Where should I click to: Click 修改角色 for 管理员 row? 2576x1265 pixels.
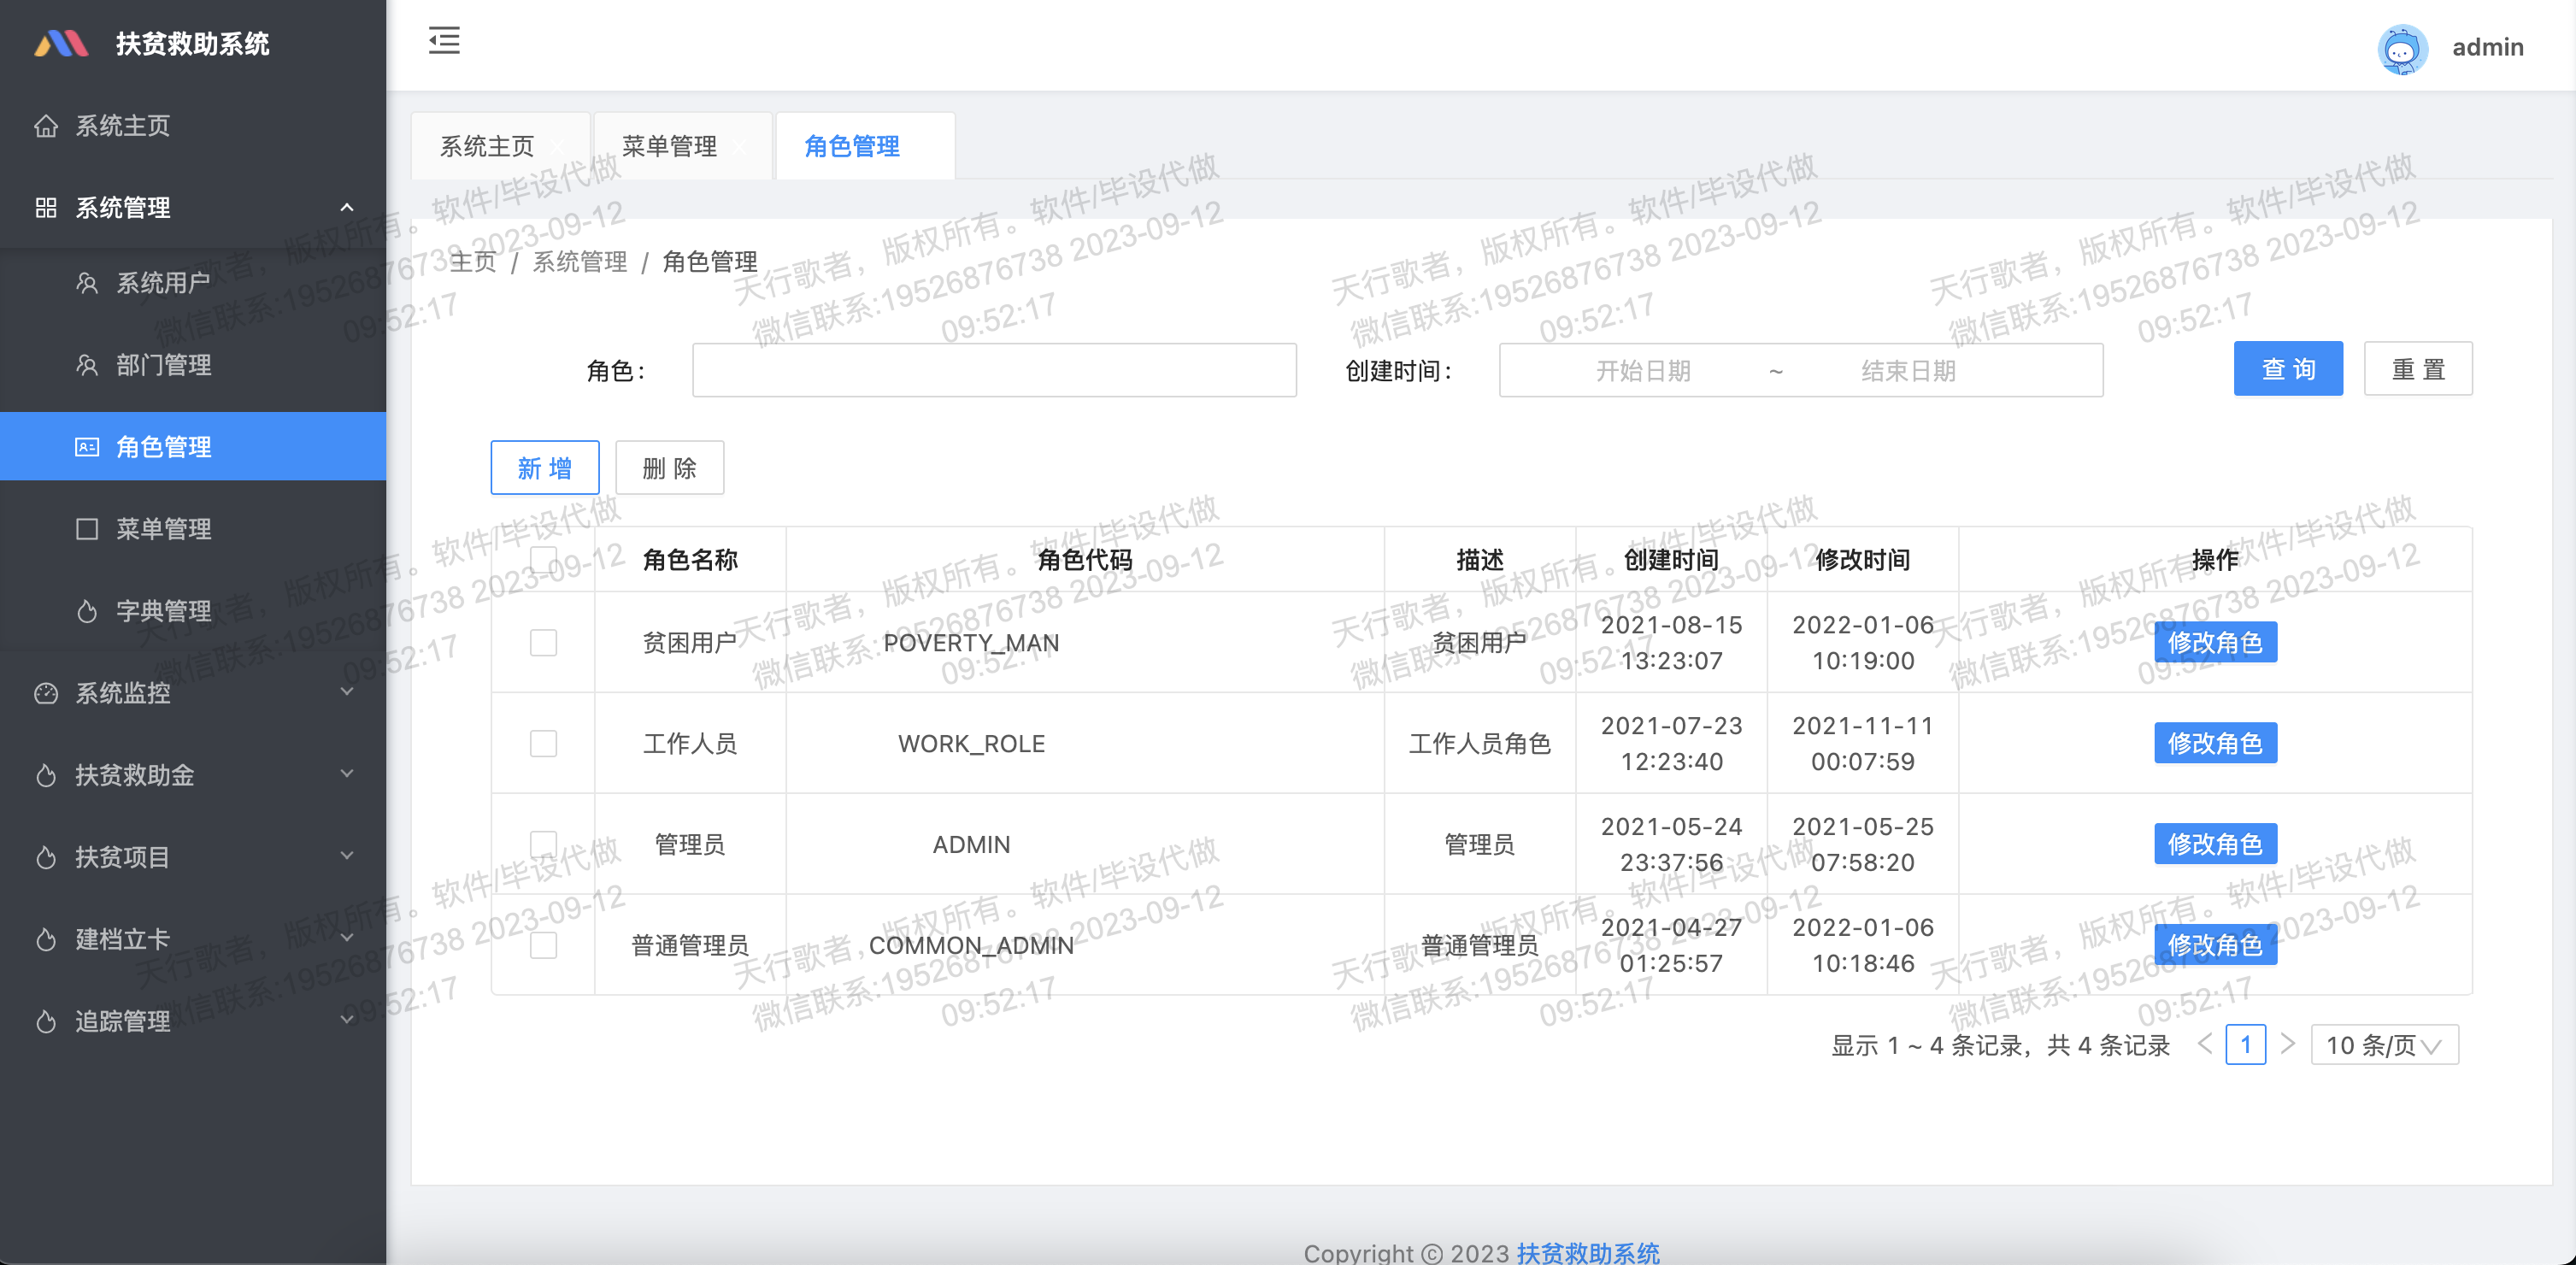[x=2215, y=844]
